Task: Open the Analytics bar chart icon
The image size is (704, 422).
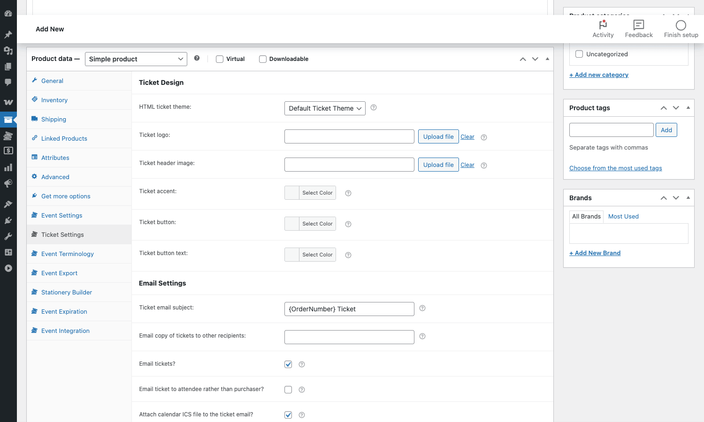Action: (8, 167)
